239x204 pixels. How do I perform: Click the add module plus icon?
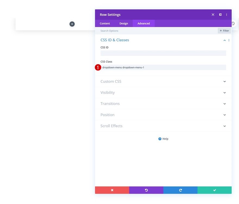72,24
